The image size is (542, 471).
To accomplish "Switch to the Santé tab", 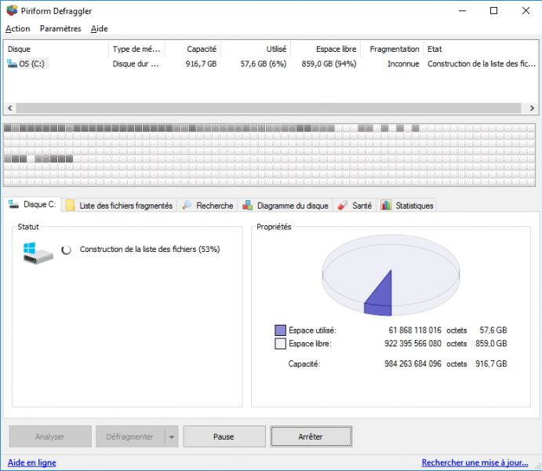I will point(355,206).
